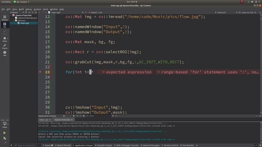This screenshot has width=262, height=147.
Task: Open the Projects mode wrench icon
Action: 5,46
